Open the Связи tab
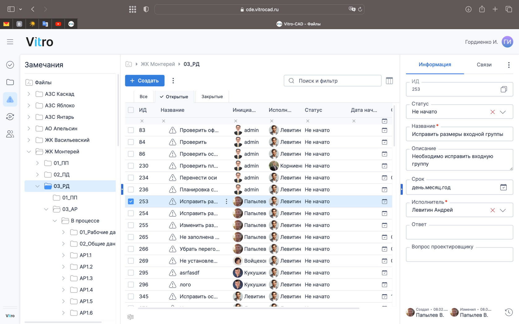 [x=484, y=64]
